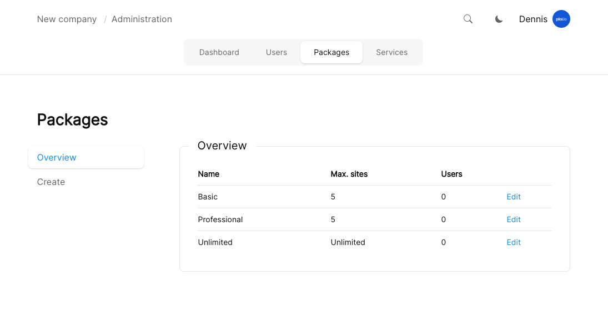Screen dimensions: 608x320
Task: Click the Unlimited package name
Action: coord(215,242)
